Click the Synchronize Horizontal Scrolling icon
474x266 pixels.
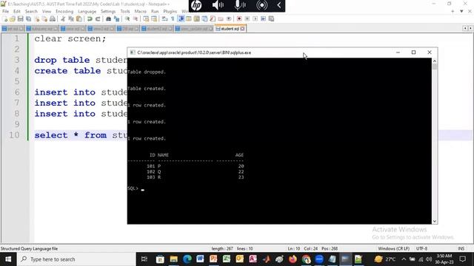[154, 18]
